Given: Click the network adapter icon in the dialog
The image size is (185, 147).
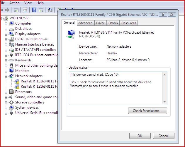Looking at the screenshot, I should click(71, 34).
